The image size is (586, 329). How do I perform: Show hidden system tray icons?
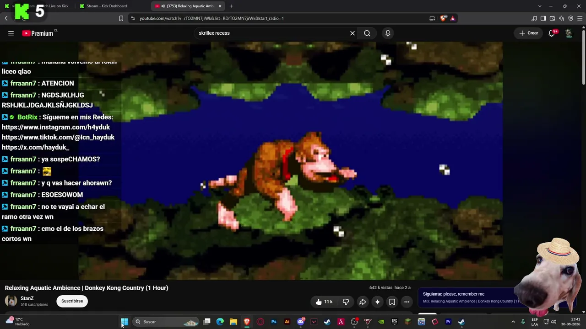click(513, 322)
